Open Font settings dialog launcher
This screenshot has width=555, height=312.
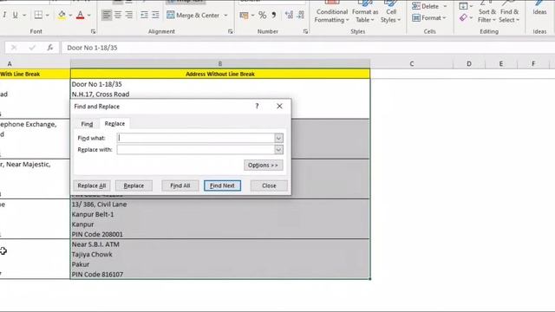coord(93,31)
